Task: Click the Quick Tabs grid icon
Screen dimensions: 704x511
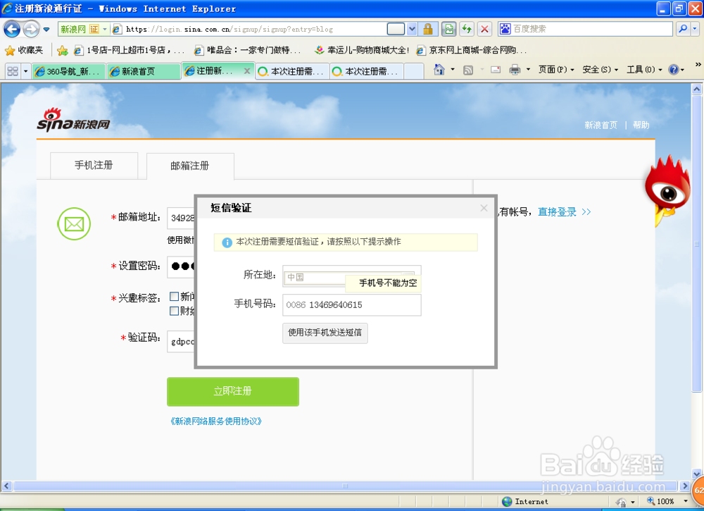Action: 12,70
